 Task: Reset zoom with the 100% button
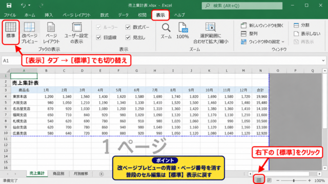182,31
